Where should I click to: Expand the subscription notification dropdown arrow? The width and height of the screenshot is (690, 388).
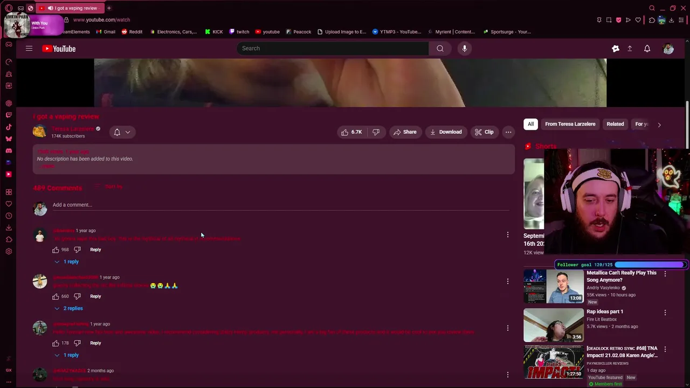(128, 132)
